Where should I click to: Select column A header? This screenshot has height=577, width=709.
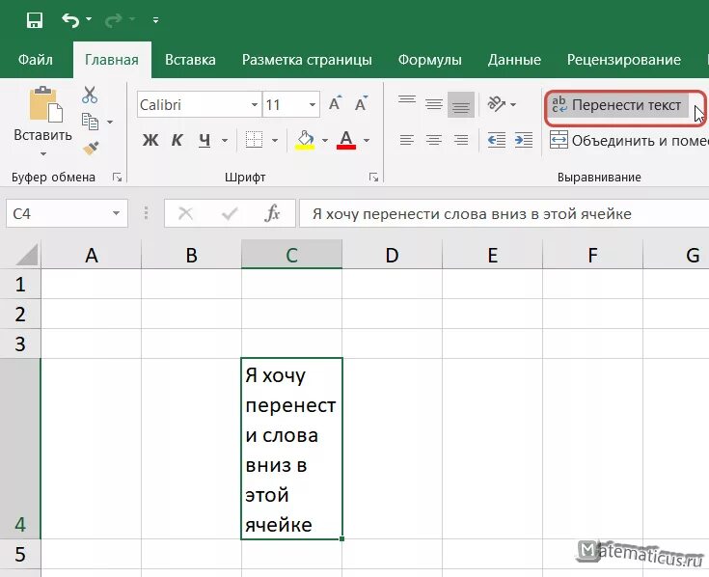92,255
